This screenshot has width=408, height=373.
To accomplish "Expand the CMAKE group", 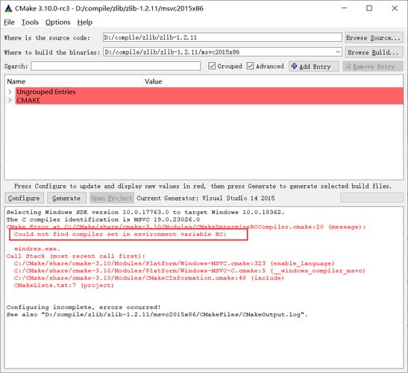I will (x=10, y=100).
